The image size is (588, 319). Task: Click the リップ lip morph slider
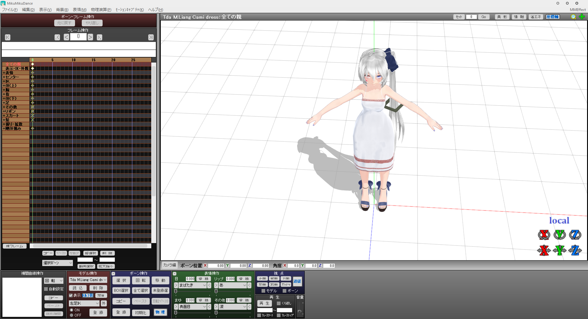pos(232,291)
